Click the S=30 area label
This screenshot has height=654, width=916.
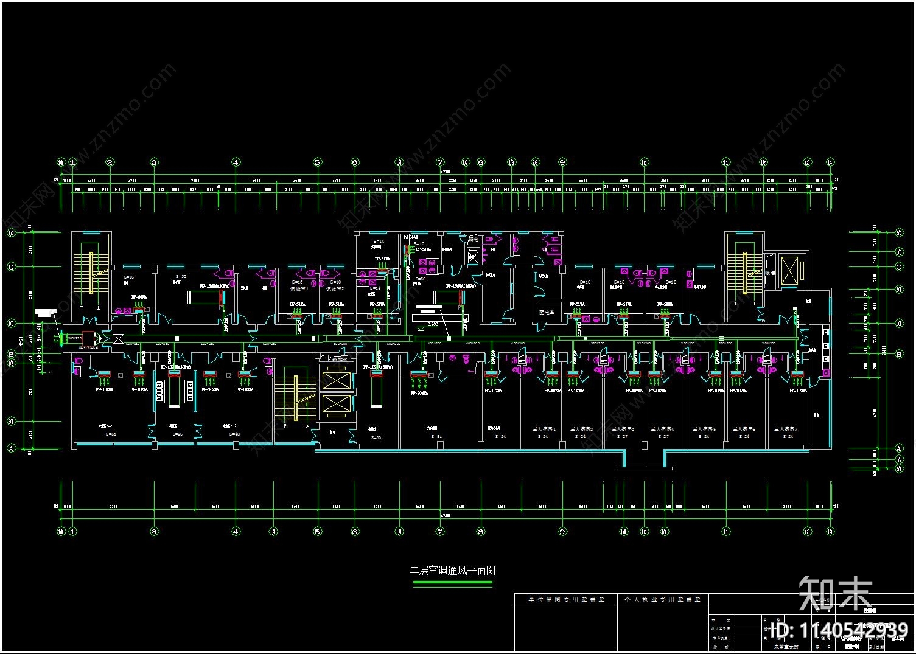click(x=376, y=437)
